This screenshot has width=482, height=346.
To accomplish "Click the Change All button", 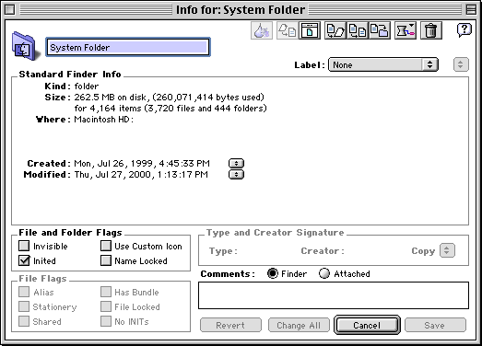I will tap(299, 325).
